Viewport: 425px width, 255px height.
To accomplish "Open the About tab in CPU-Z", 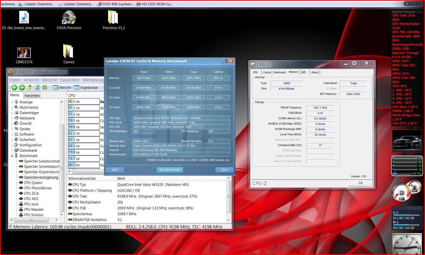I will click(315, 72).
